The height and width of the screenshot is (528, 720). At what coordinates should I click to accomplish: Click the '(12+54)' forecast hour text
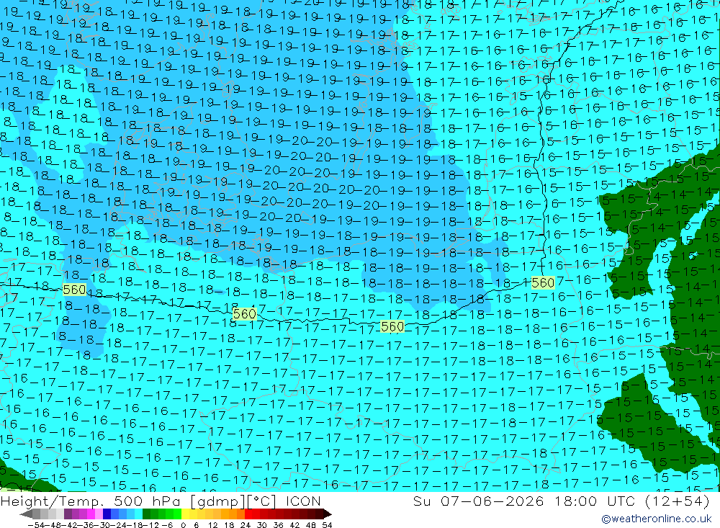[678, 501]
